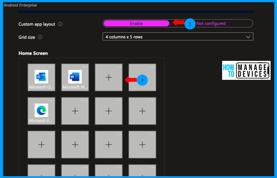Image resolution: width=277 pixels, height=178 pixels.
Task: Add app to empty tile directly below Edge
Action: [41, 144]
